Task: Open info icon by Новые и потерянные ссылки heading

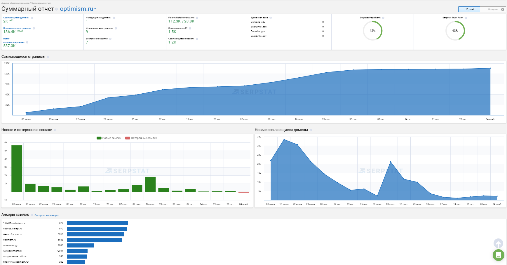Action: point(55,130)
